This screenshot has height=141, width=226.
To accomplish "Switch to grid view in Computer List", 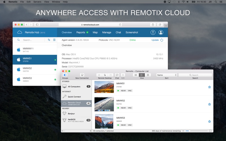I will click(x=148, y=75).
